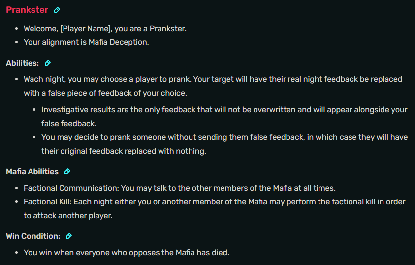Click the Investigative results sub-bullet text
This screenshot has height=265, width=415.
[224, 116]
